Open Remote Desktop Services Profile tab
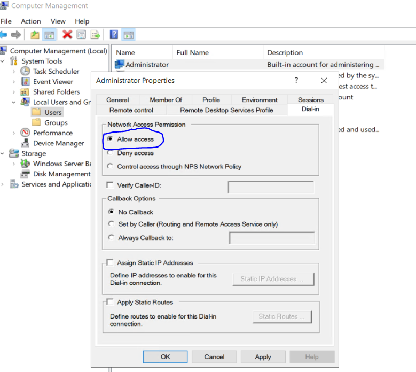This screenshot has height=372, width=416. pyautogui.click(x=226, y=110)
